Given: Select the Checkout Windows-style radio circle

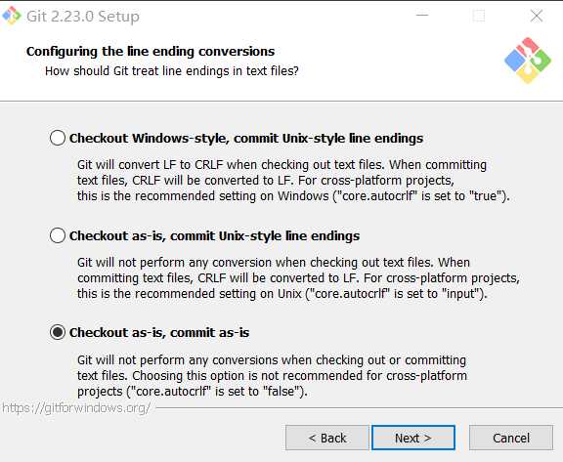Looking at the screenshot, I should coord(58,138).
